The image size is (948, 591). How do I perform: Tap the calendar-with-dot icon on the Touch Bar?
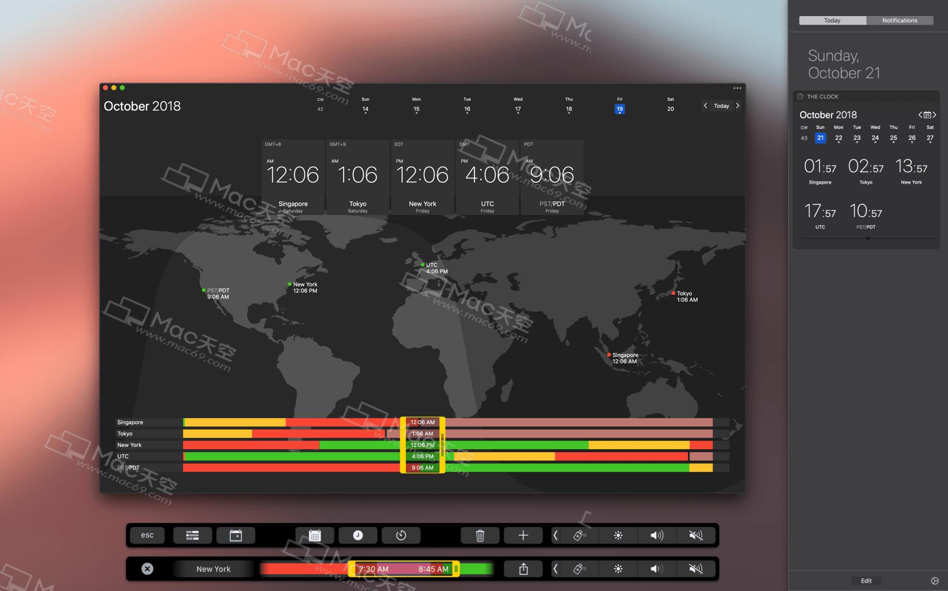pyautogui.click(x=236, y=535)
